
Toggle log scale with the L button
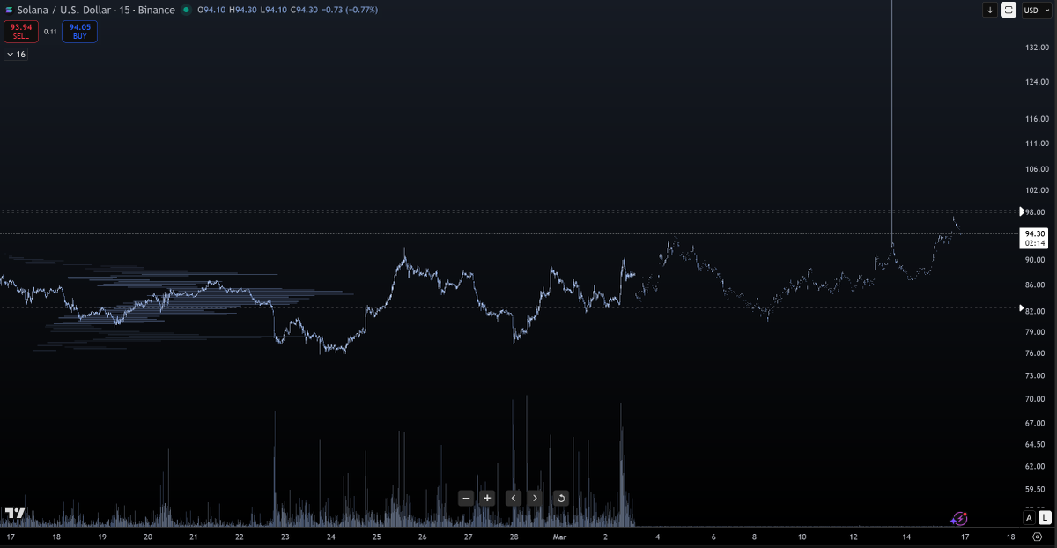[x=1044, y=517]
